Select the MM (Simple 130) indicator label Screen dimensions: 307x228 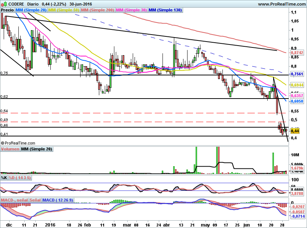click(x=165, y=10)
